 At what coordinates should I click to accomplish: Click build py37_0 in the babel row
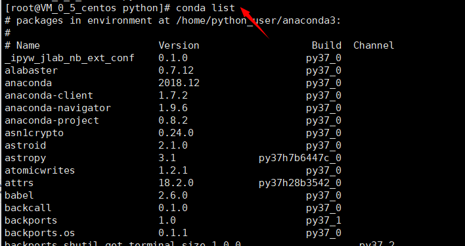tap(324, 196)
